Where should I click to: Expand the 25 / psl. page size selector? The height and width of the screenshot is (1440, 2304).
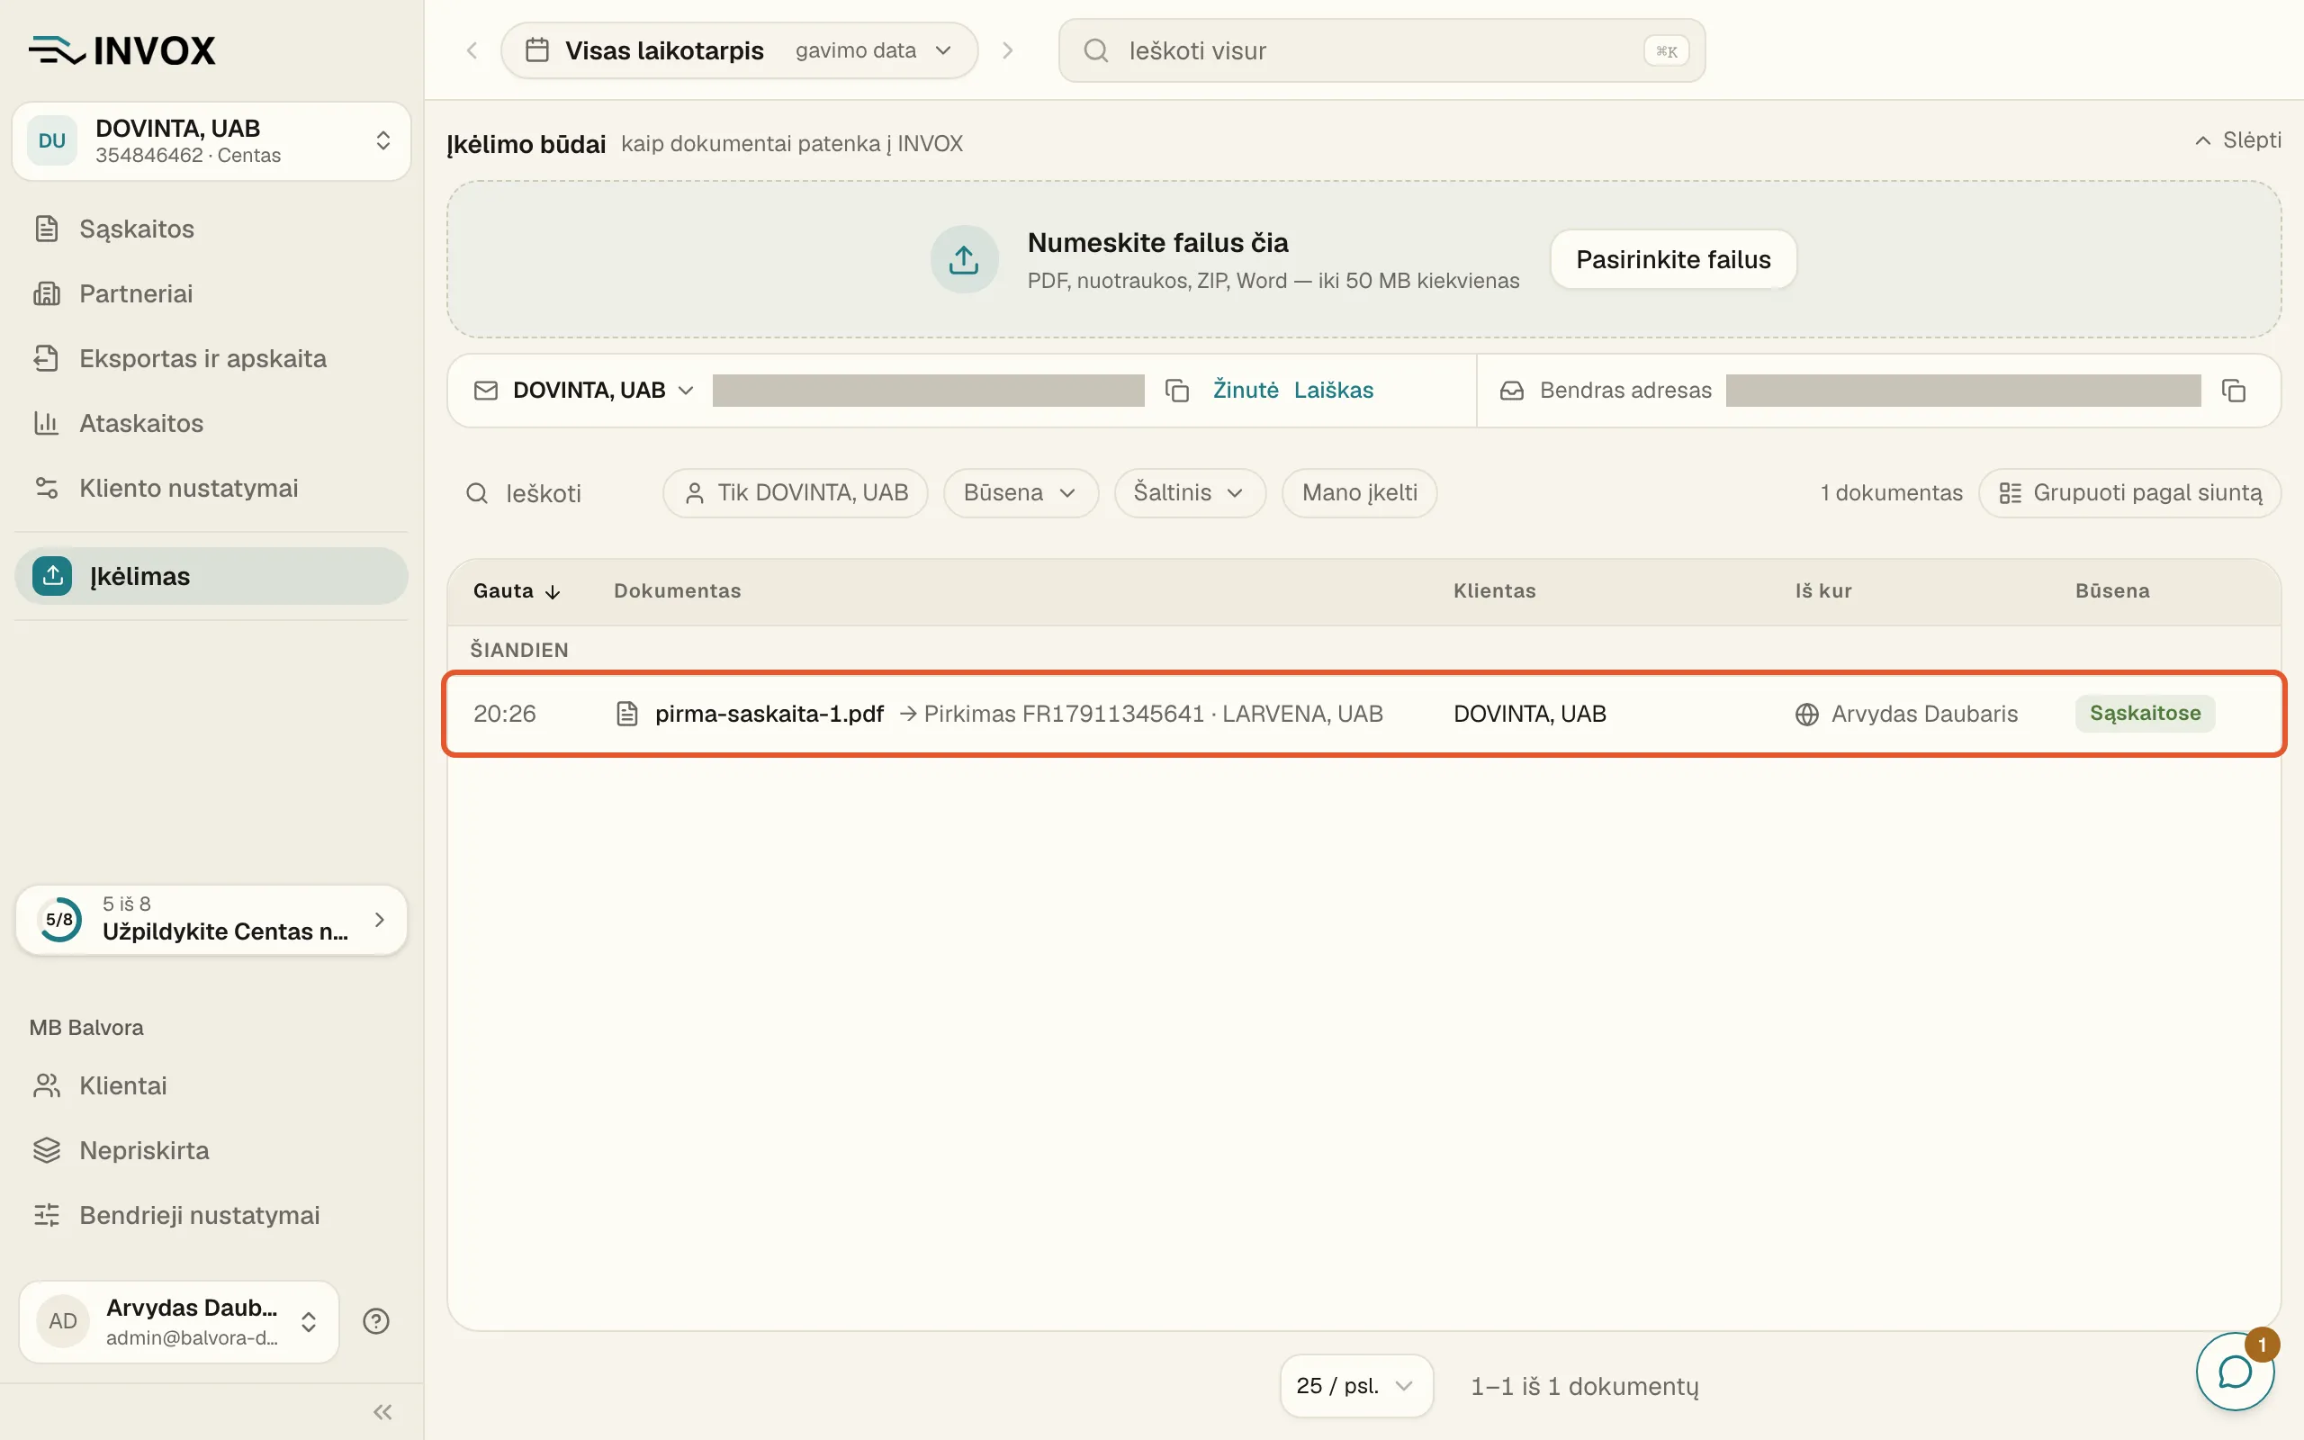point(1355,1386)
